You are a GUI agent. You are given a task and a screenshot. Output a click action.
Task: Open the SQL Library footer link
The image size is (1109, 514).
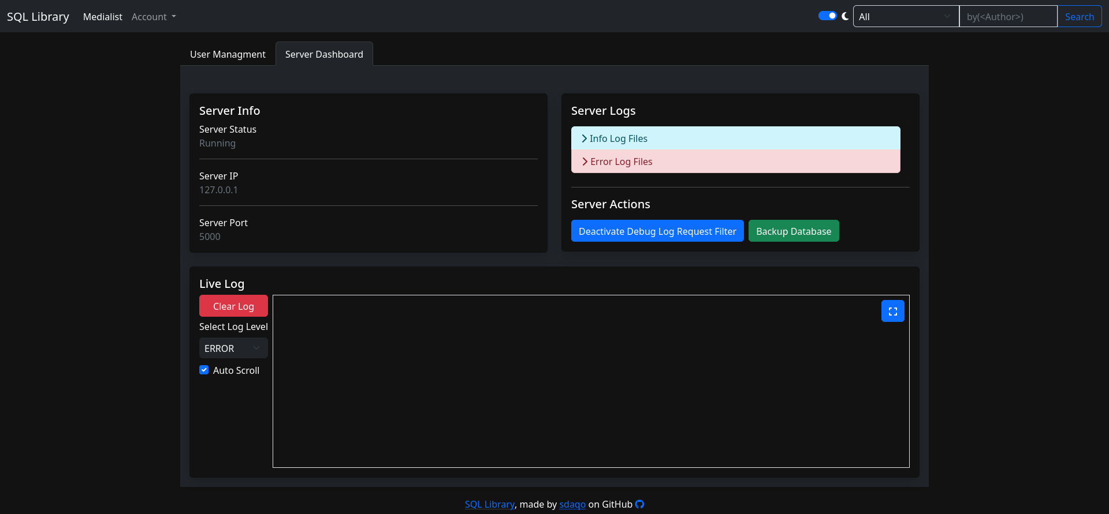click(489, 504)
